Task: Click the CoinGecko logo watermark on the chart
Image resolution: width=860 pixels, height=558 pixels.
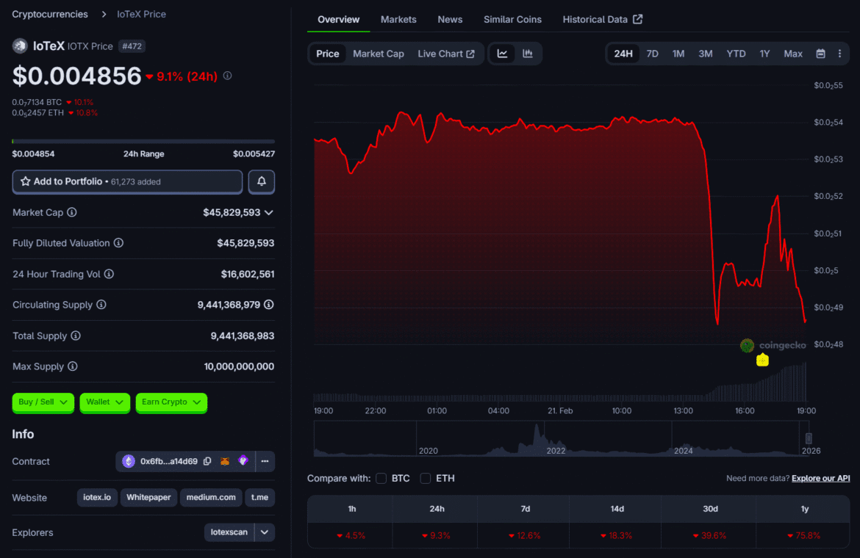Action: point(773,345)
